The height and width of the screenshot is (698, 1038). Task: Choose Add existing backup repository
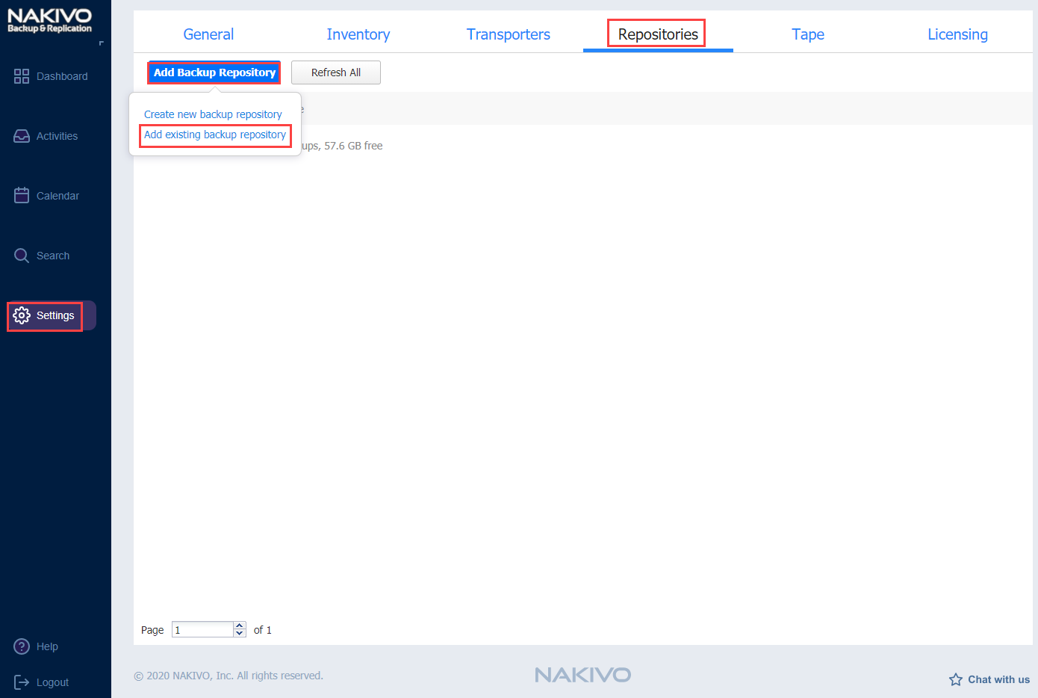click(215, 135)
